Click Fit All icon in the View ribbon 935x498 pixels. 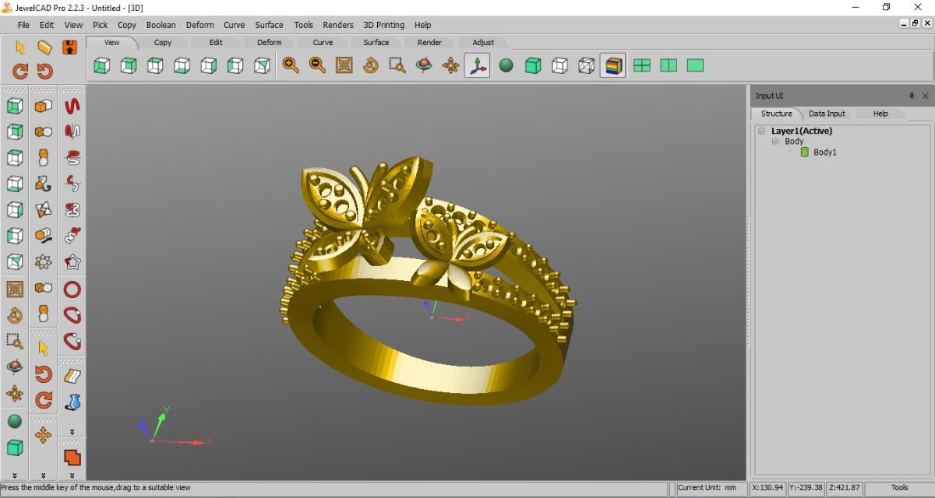pyautogui.click(x=344, y=66)
